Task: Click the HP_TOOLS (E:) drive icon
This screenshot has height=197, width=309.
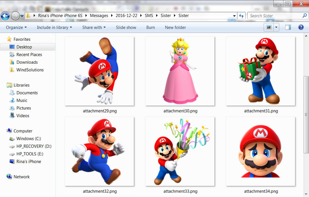Action: pyautogui.click(x=12, y=154)
